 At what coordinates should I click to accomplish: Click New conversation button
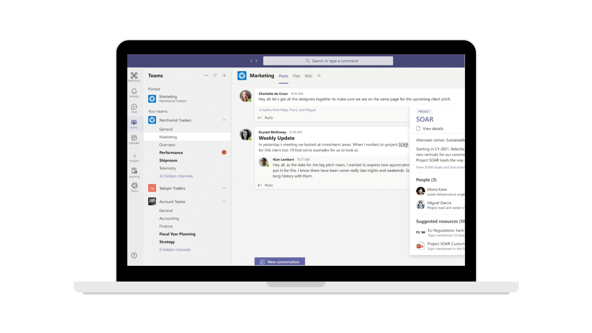coord(280,262)
